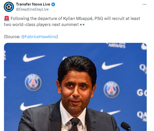154x131 pixels.
Task: Open the Transfer News Live profile name
Action: (33, 4)
